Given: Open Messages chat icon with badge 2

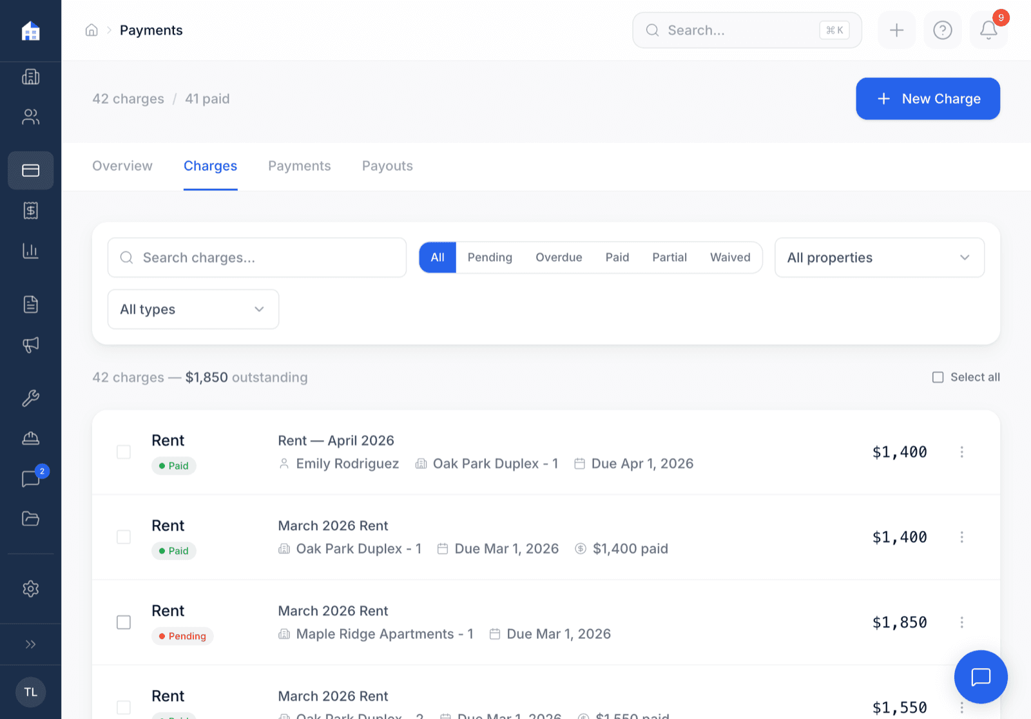Looking at the screenshot, I should (30, 479).
